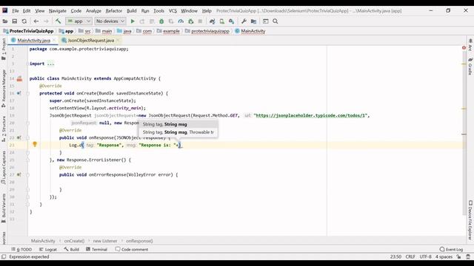The image size is (474, 266).
Task: Click the override gutter icon on line 16
Action: click(x=19, y=94)
